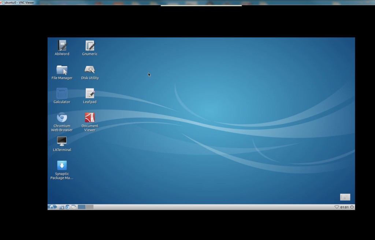Click the AbiWord label text
The height and width of the screenshot is (240, 375).
pyautogui.click(x=62, y=54)
